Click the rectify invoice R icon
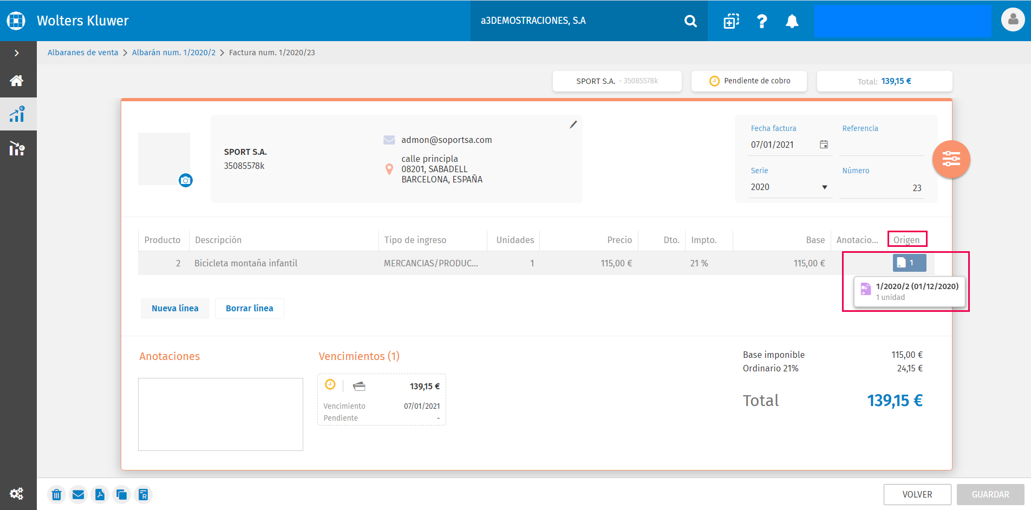1031x510 pixels. click(143, 494)
